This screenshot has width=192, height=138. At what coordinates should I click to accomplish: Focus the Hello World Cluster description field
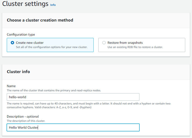(73, 128)
